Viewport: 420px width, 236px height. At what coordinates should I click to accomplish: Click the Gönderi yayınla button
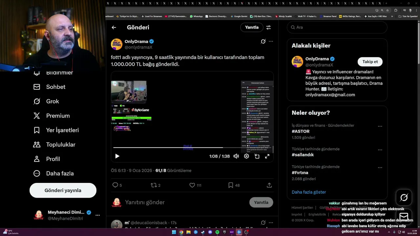coord(63,190)
